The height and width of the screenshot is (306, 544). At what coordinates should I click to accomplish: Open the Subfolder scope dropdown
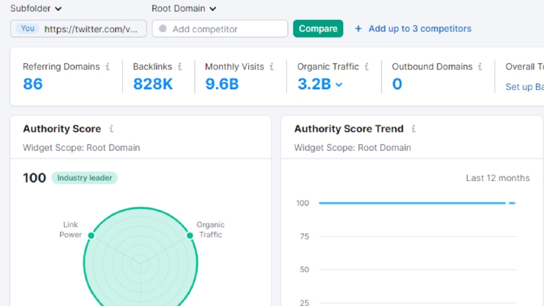(x=36, y=8)
